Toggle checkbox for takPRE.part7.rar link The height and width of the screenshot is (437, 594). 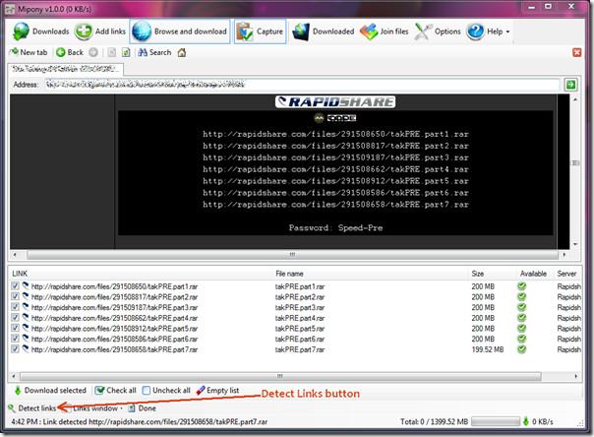click(x=14, y=348)
